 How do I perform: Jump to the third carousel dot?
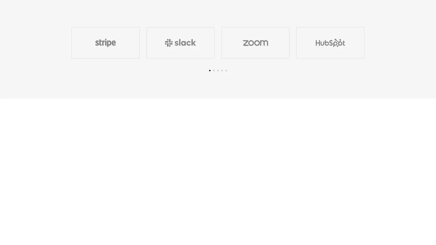pos(218,71)
